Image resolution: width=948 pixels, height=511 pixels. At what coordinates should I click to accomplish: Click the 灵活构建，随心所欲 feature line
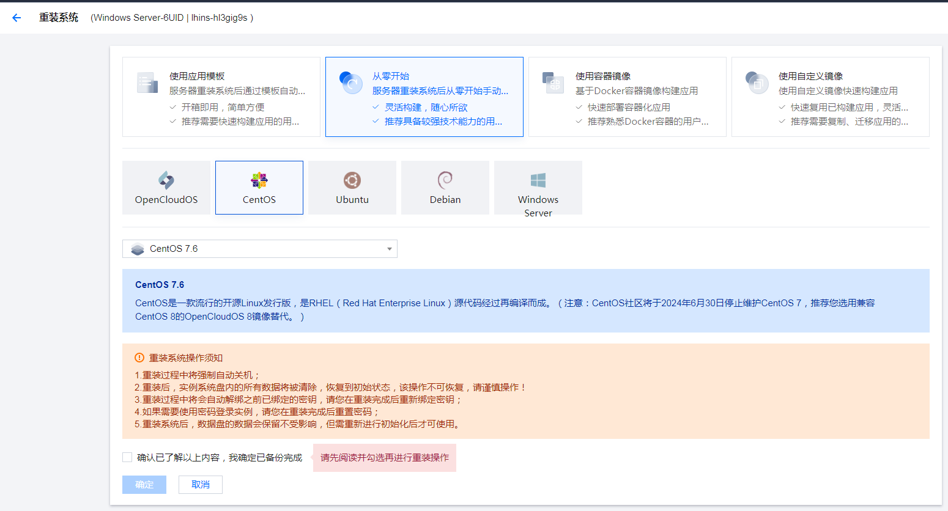pyautogui.click(x=426, y=107)
